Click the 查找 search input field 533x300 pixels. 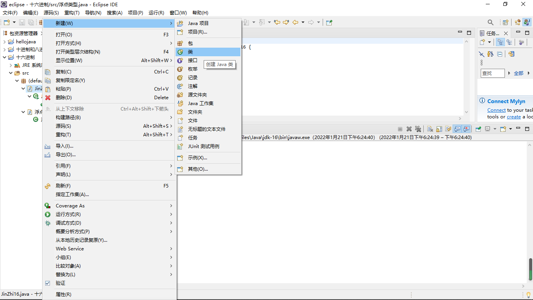[492, 73]
